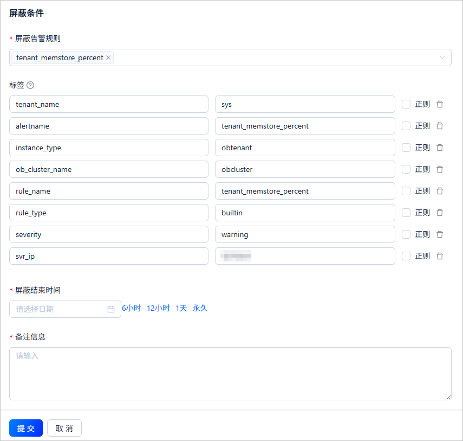Click the 取消 button
463x441 pixels.
point(64,428)
